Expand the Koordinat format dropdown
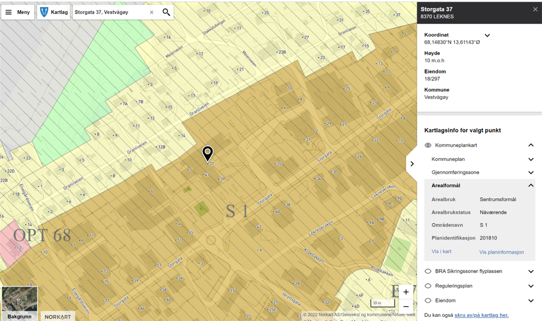Viewport: 542px width, 321px height. point(487,35)
